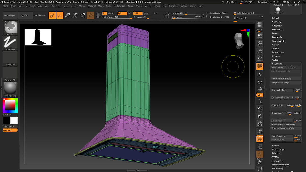Toggle L.Sym local symmetry
Screen dimensions: 306x172
[260, 82]
